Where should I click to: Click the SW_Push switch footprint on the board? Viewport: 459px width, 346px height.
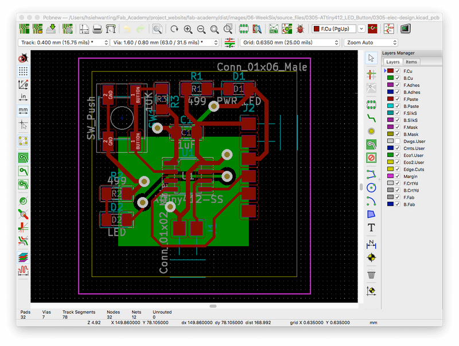(x=122, y=118)
